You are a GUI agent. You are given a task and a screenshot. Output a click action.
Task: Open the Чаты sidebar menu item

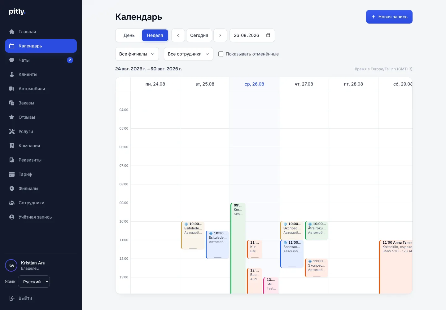coord(41,60)
